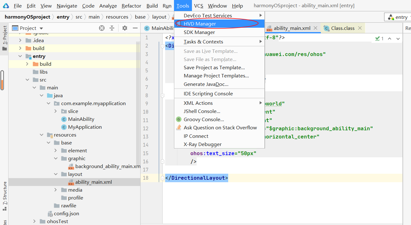
Task: Collapse the src folder
Action: tap(27, 80)
